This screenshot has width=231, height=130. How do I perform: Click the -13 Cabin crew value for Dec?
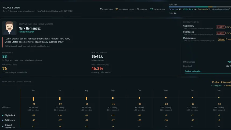click(x=192, y=120)
